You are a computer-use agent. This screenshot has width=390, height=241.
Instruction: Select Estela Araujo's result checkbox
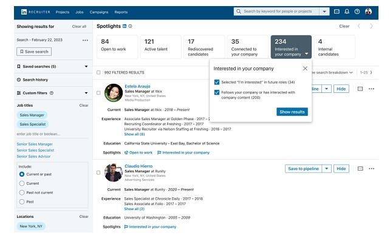point(98,93)
